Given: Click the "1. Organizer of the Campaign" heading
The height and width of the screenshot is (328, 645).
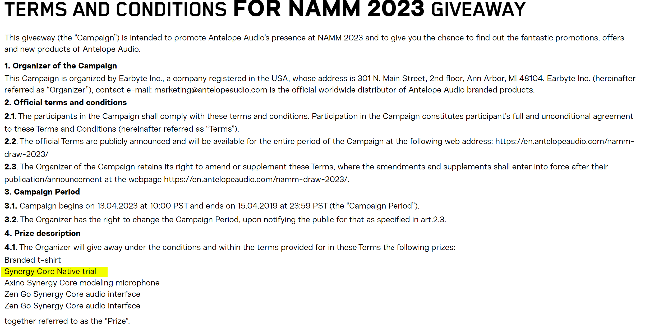Looking at the screenshot, I should coord(61,66).
